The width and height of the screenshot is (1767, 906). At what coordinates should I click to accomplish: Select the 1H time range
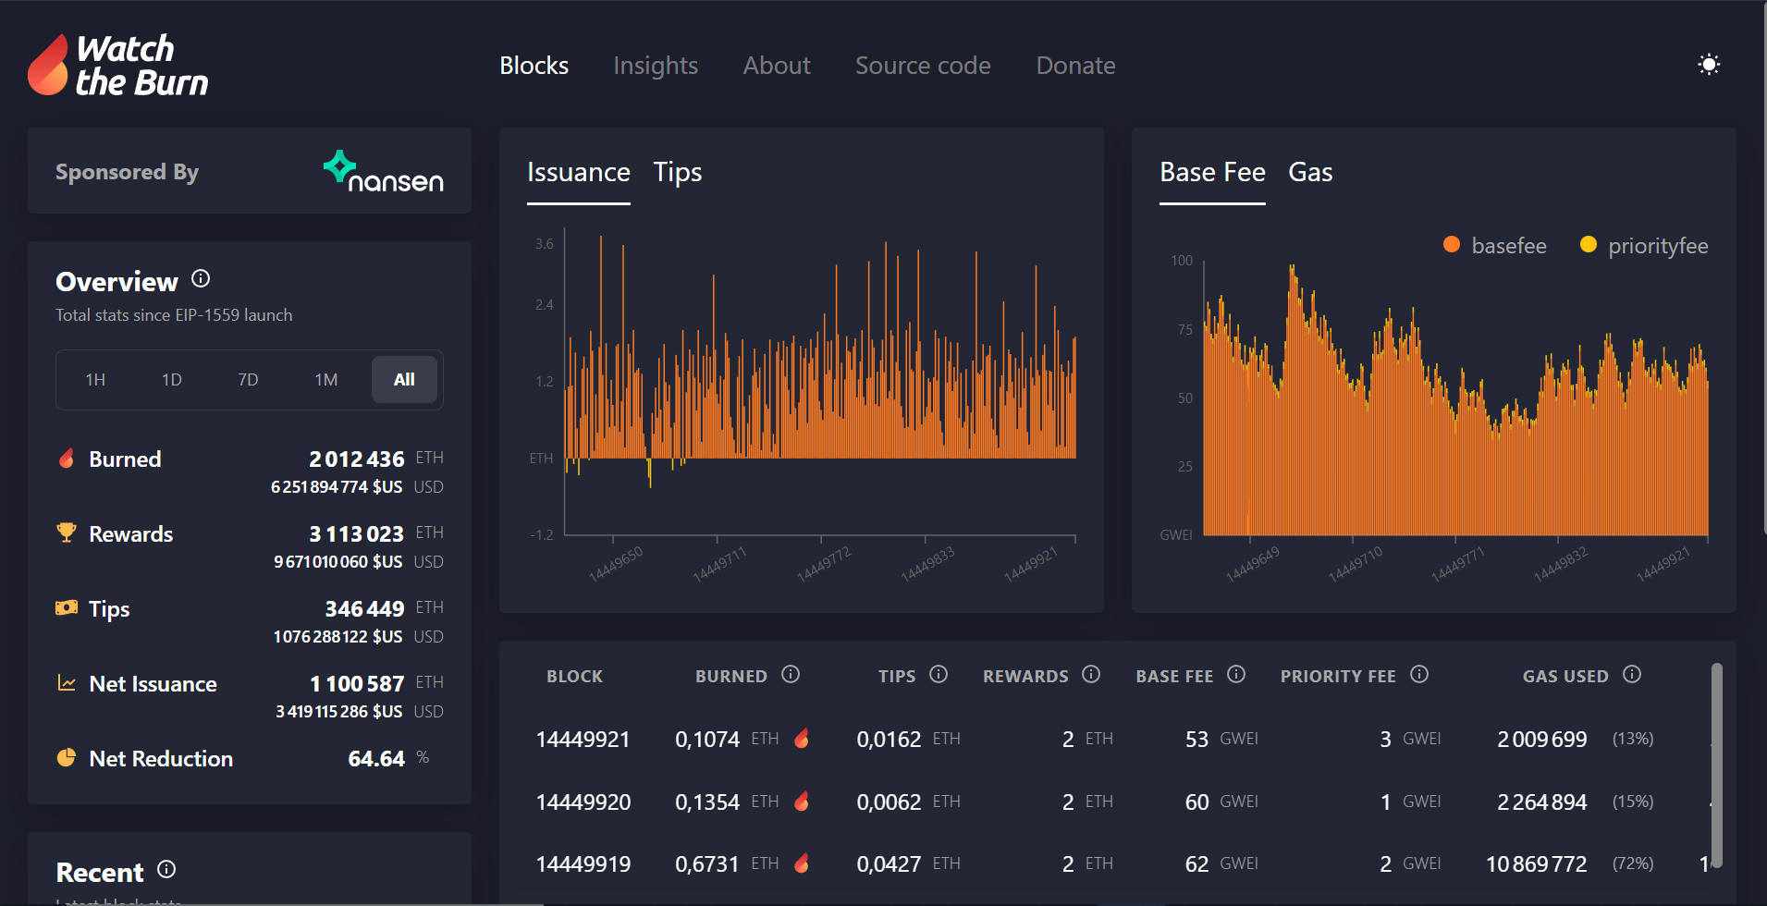click(95, 380)
